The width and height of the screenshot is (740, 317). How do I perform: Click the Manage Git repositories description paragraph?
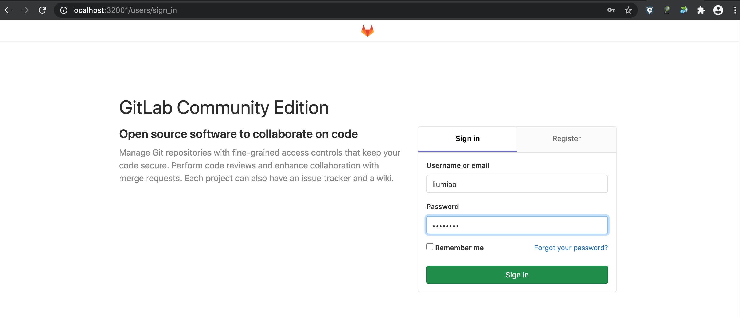click(x=260, y=165)
